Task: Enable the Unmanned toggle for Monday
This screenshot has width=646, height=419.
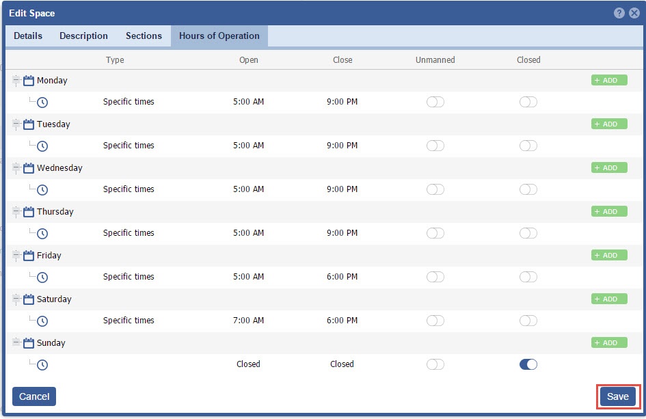Action: pos(435,102)
